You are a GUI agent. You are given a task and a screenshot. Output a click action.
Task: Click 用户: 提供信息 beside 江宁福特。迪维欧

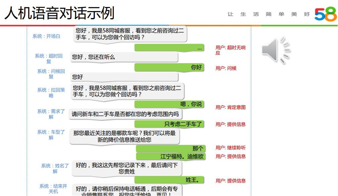(231, 156)
